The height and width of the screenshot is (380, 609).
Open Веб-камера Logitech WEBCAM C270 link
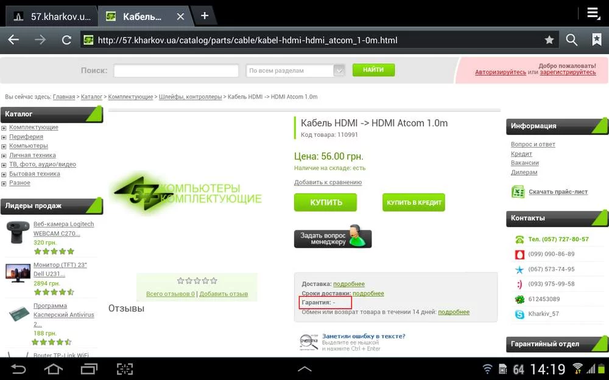pos(63,229)
